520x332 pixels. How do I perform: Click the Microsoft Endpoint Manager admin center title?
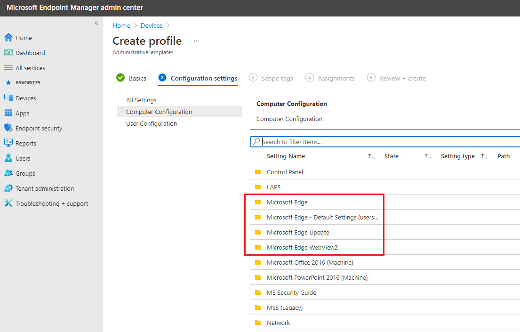(75, 8)
